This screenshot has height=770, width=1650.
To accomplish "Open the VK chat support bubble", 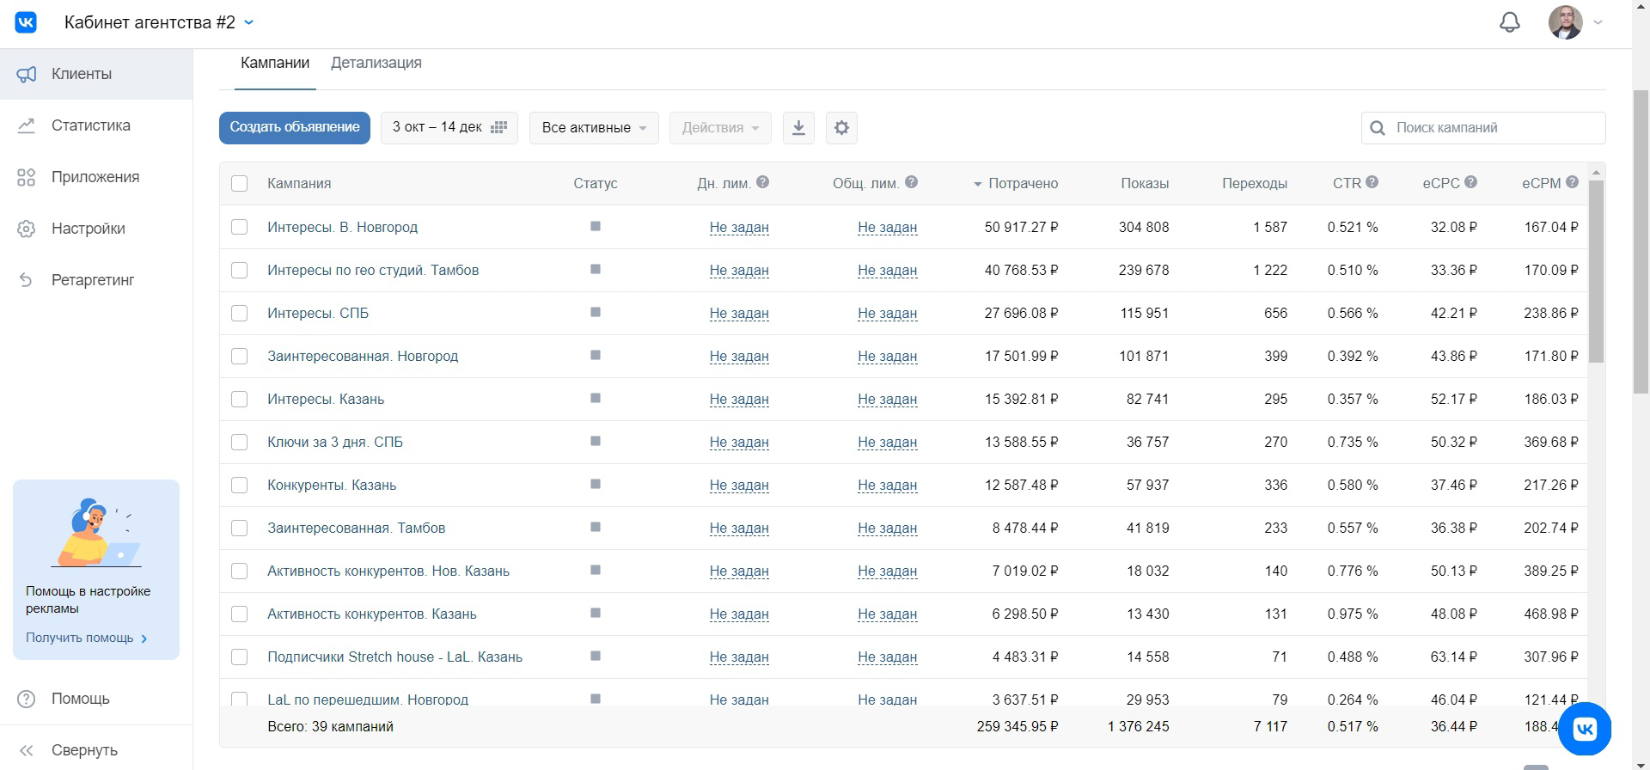I will [x=1585, y=729].
